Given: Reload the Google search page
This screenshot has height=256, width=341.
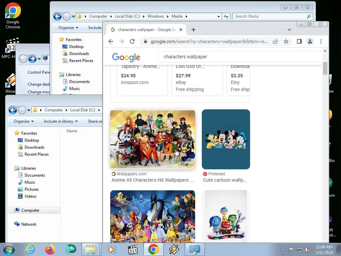Looking at the screenshot, I should (x=132, y=41).
